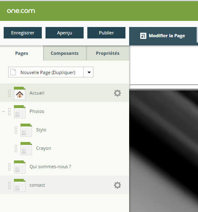The height and width of the screenshot is (212, 198).
Task: Open settings gear for contact page
Action: pyautogui.click(x=117, y=185)
